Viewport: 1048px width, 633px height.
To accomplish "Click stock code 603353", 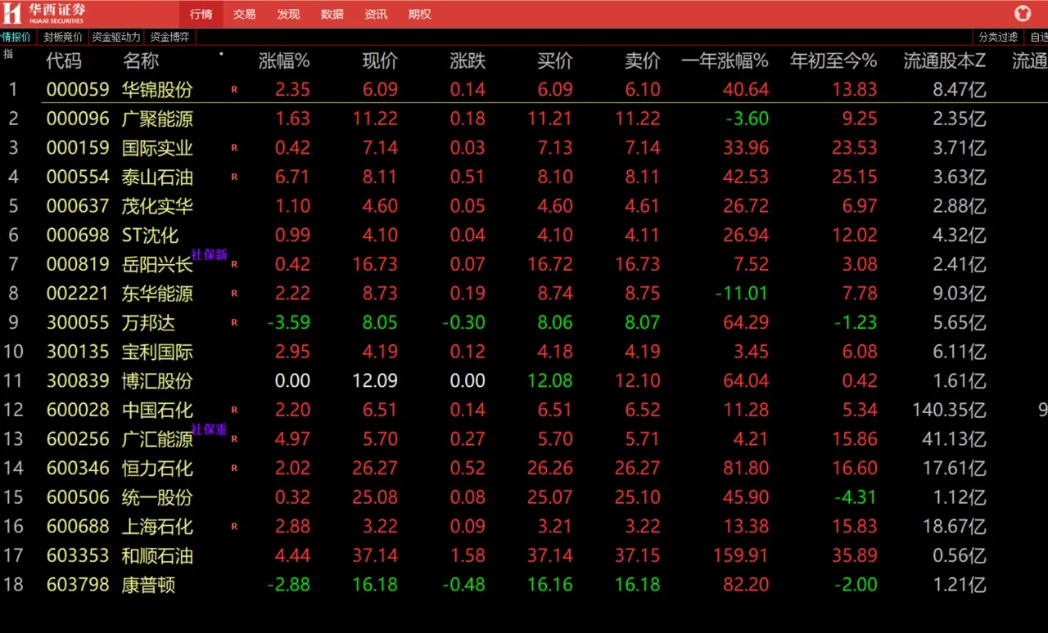I will (78, 556).
